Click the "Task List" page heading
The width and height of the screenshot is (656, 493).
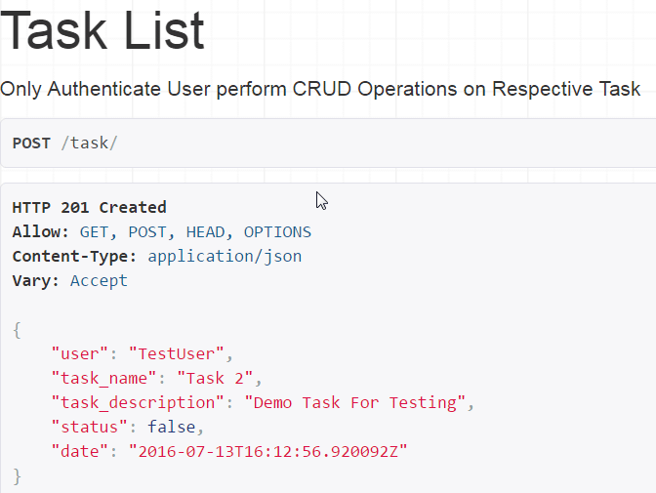point(102,31)
